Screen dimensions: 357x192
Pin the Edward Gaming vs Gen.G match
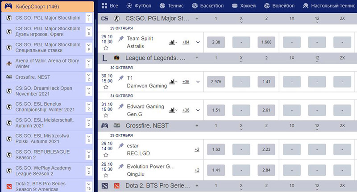[x=121, y=106]
